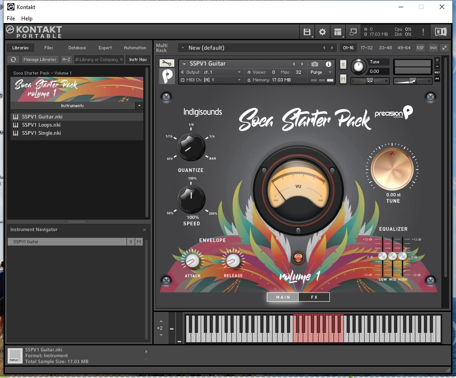Minimize the instrument header with the minus button
The height and width of the screenshot is (378, 456).
tap(437, 66)
